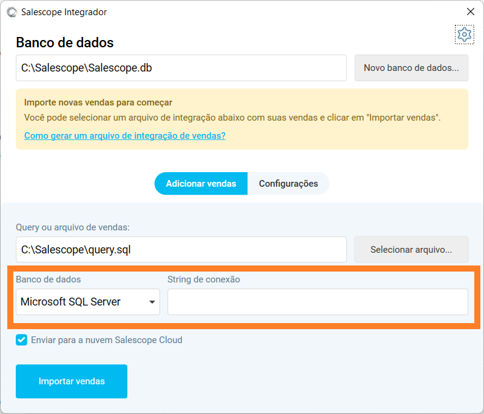The height and width of the screenshot is (414, 484).
Task: Click the Selecionar arquivo button
Action: pos(411,250)
